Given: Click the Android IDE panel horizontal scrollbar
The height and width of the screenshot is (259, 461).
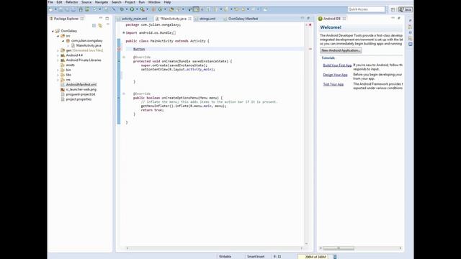Looking at the screenshot, I should click(x=339, y=248).
